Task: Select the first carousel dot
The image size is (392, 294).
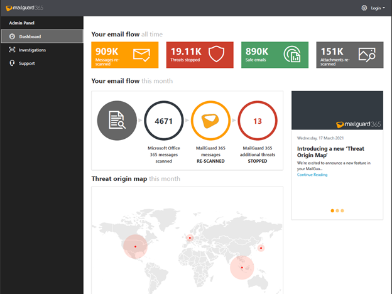Action: click(x=332, y=210)
